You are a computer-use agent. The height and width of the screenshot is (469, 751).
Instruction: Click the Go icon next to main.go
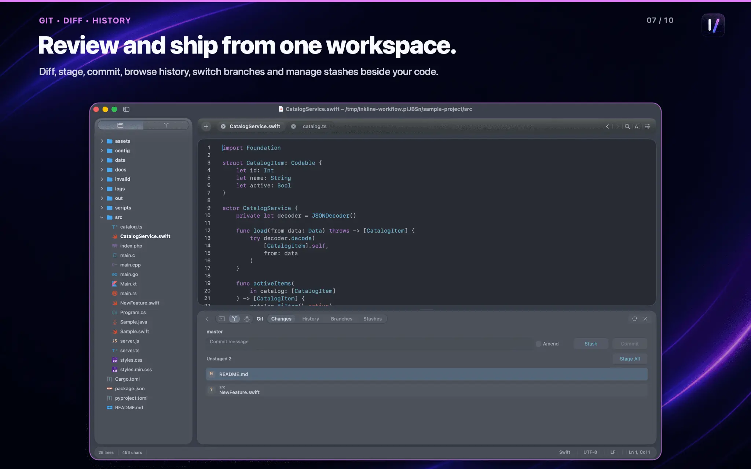coord(115,274)
